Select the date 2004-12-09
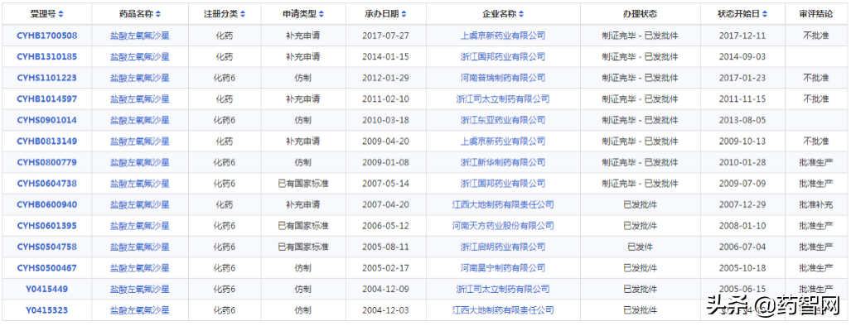 [386, 289]
